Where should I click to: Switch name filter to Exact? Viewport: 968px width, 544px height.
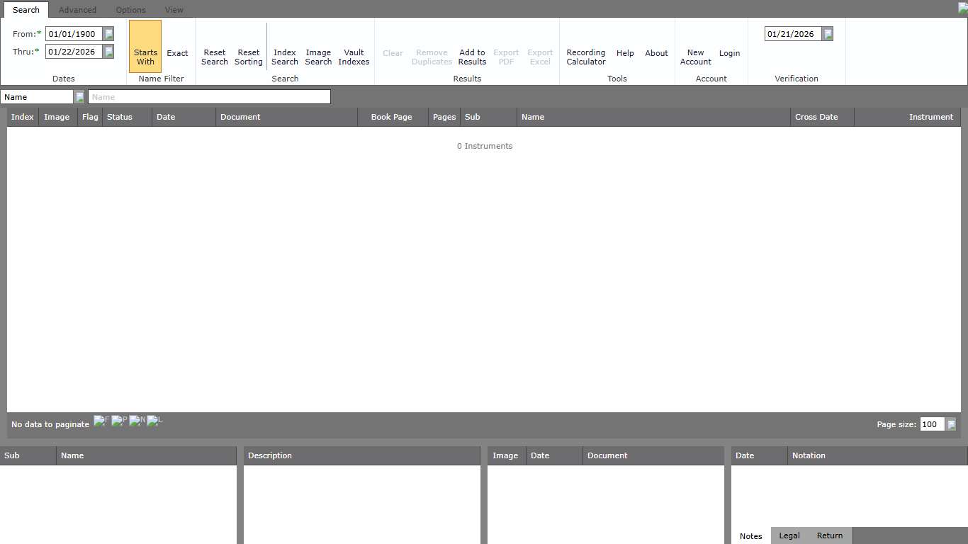click(x=177, y=53)
